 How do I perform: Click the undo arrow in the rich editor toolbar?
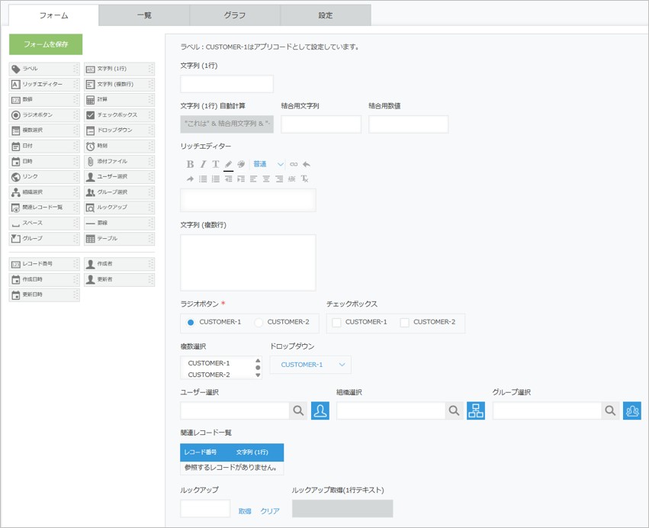tap(306, 164)
